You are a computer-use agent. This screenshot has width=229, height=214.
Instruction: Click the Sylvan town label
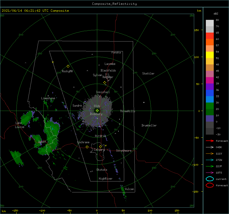tap(97, 75)
